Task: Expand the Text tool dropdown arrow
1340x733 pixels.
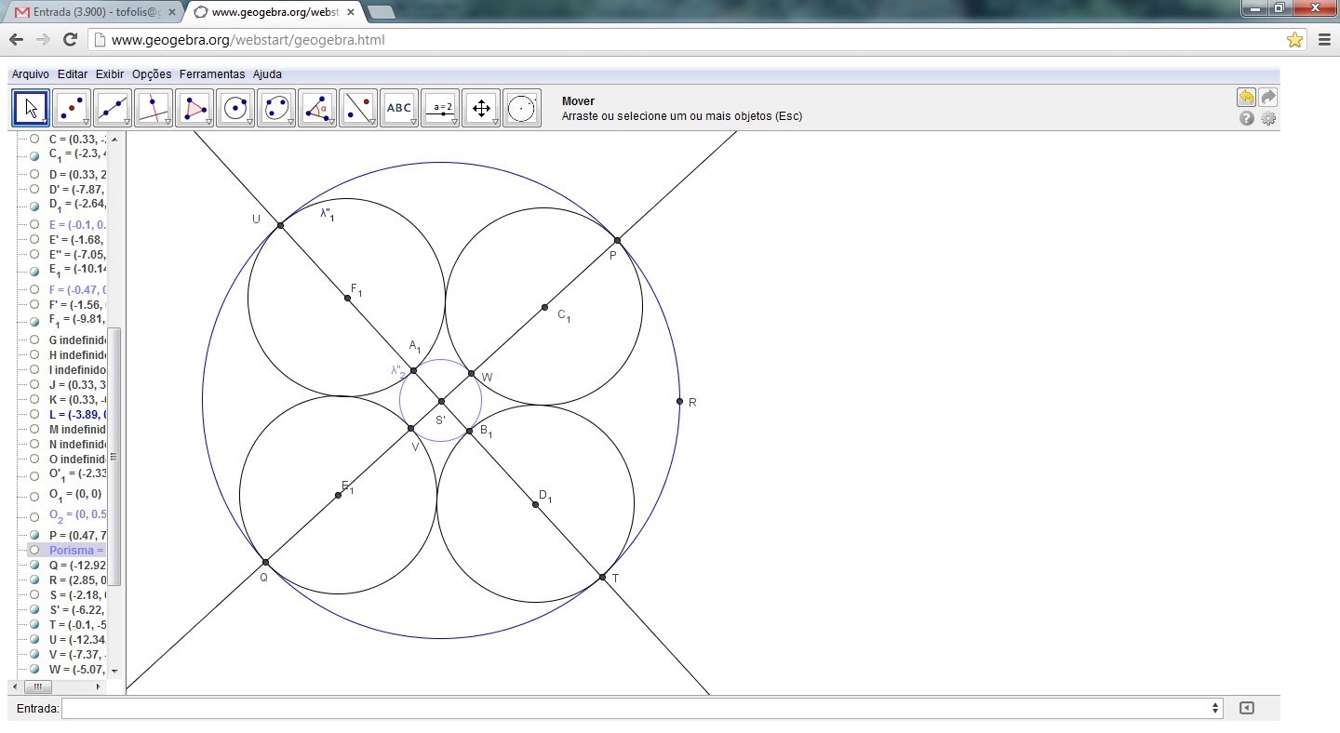Action: [413, 122]
